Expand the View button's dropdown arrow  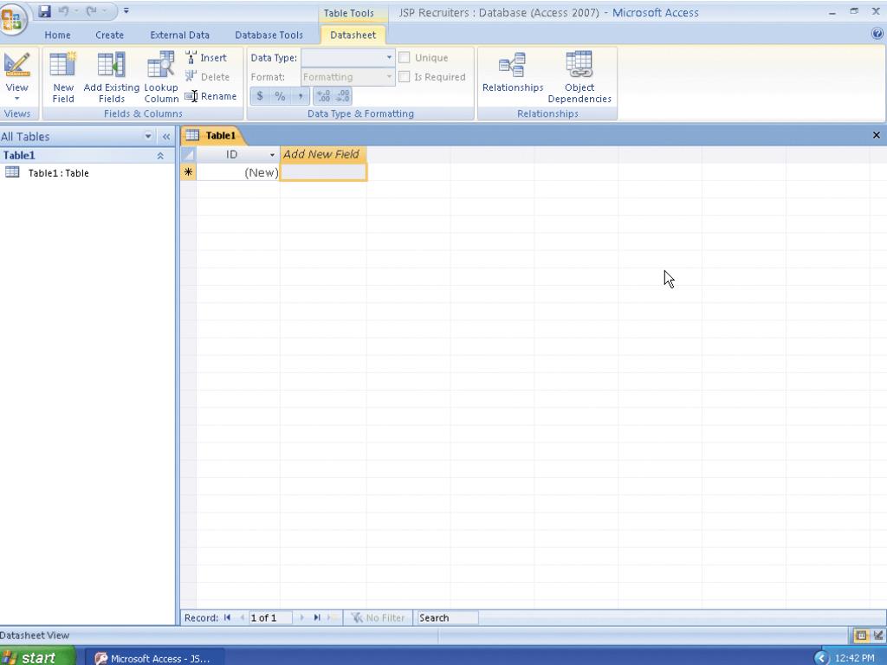(17, 99)
